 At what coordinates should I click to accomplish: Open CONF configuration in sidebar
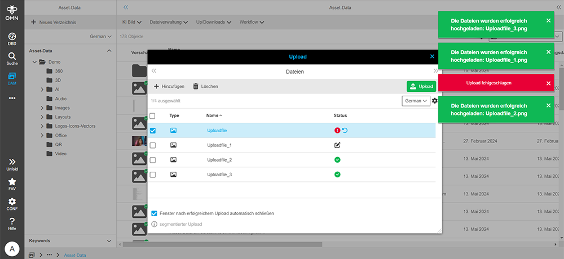click(12, 204)
